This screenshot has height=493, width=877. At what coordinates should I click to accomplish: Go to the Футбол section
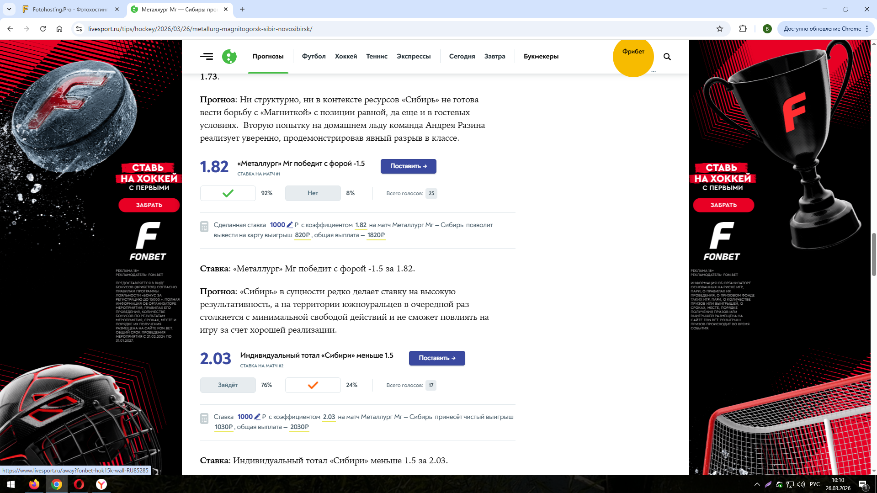click(314, 57)
